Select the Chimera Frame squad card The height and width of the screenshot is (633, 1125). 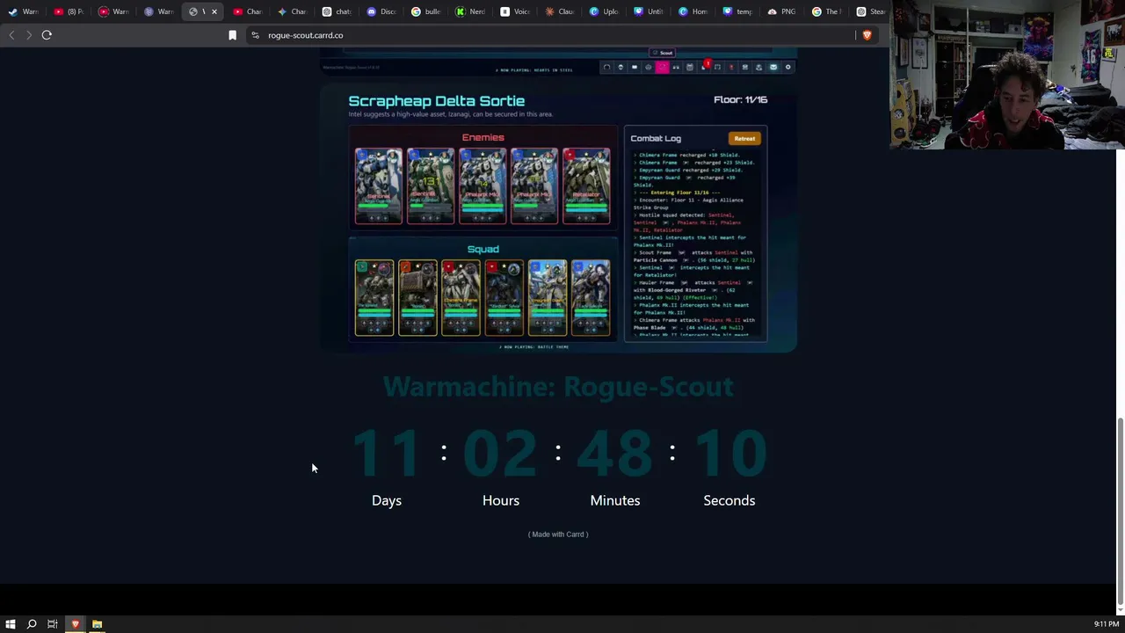(461, 298)
